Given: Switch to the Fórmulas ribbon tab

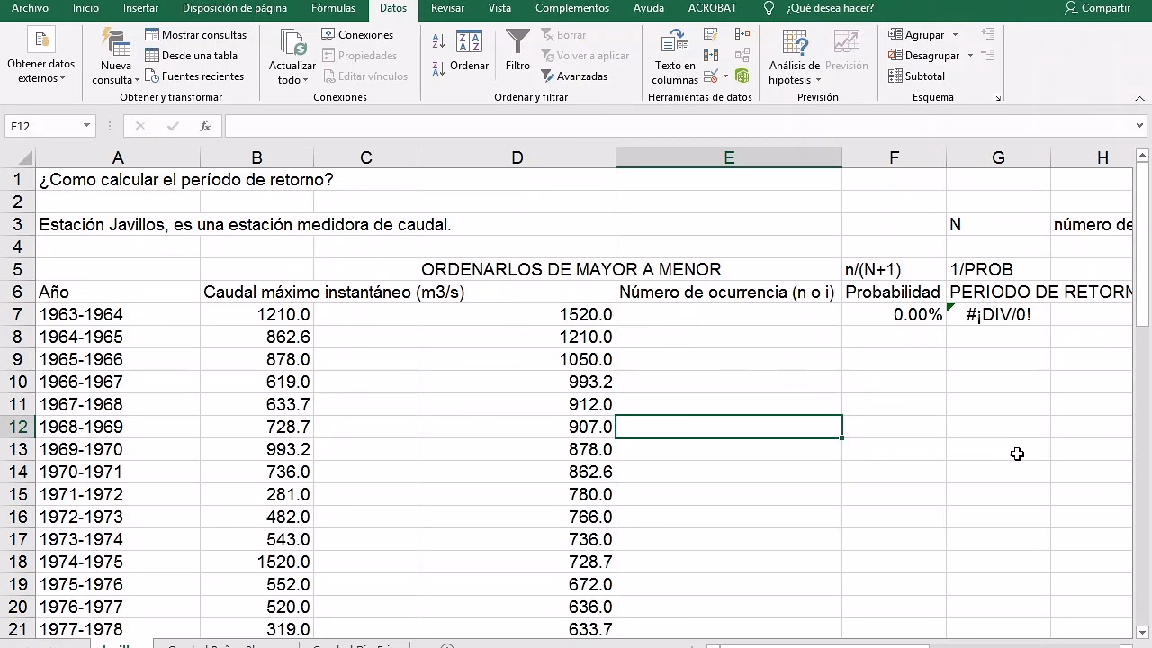Looking at the screenshot, I should pos(333,8).
